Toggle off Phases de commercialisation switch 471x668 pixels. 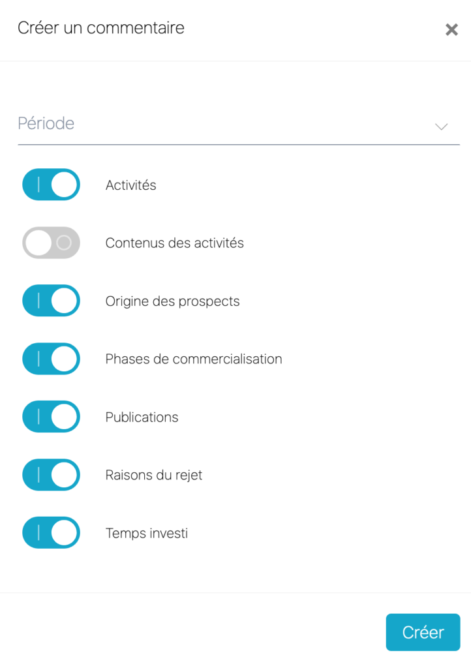point(51,359)
